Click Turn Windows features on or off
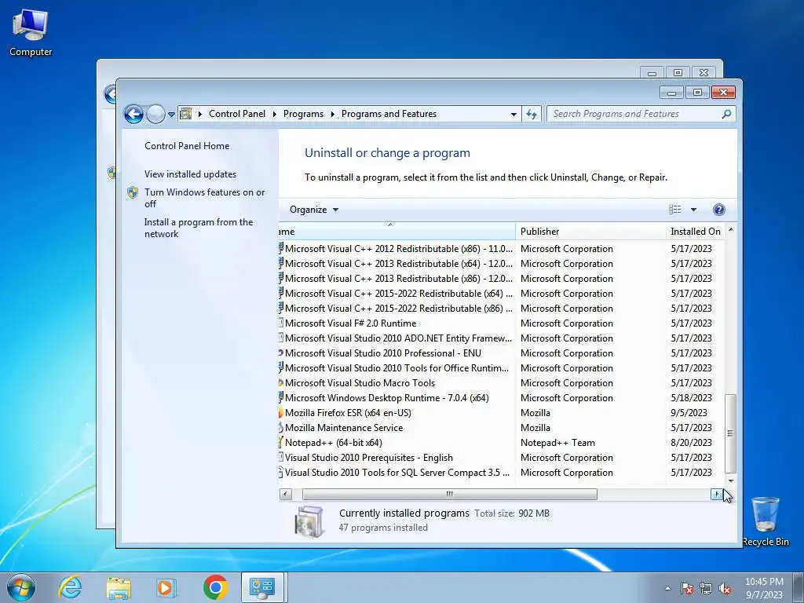This screenshot has height=603, width=804. pyautogui.click(x=204, y=198)
